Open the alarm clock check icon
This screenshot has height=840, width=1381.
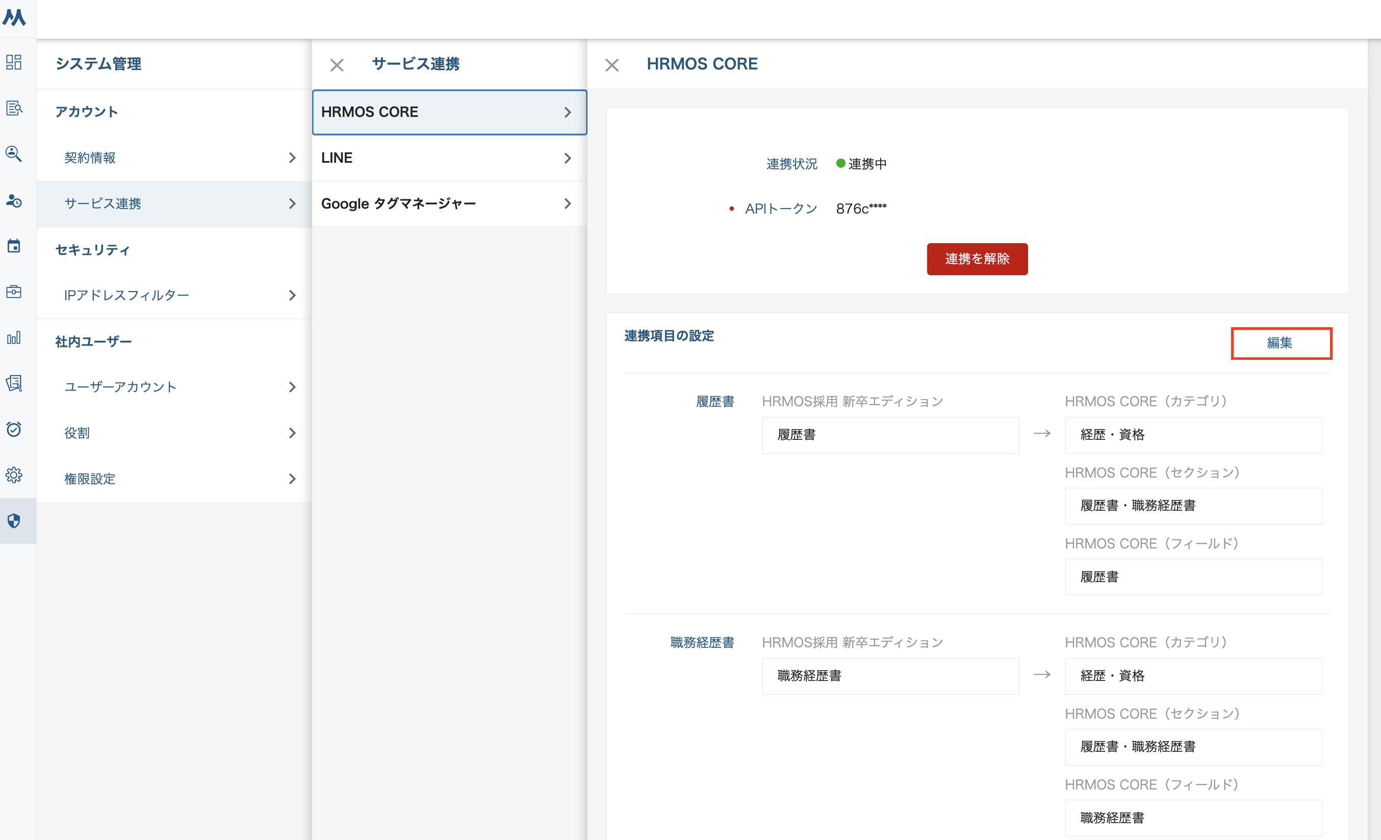point(14,429)
